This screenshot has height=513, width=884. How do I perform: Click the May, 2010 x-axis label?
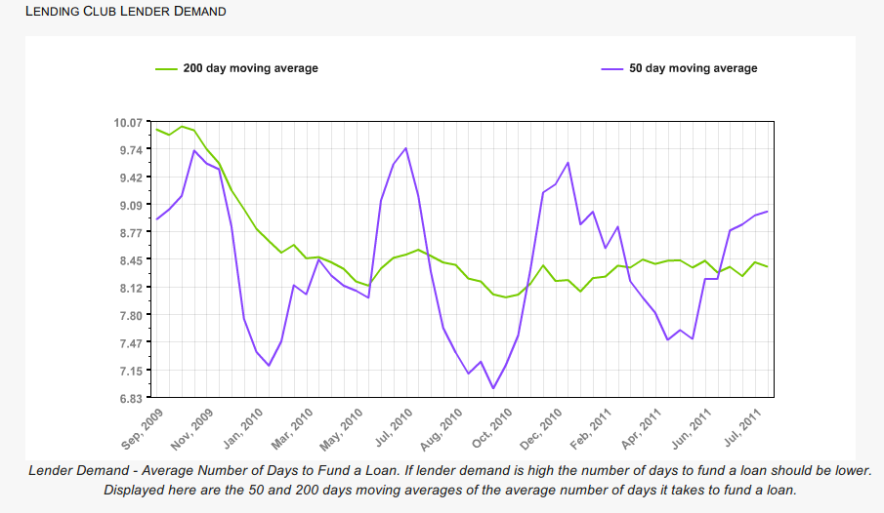point(341,430)
